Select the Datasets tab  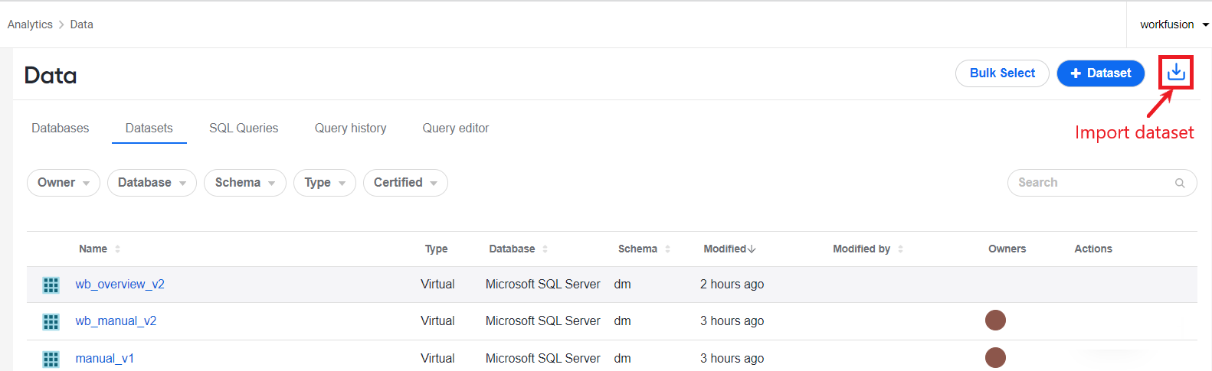pyautogui.click(x=149, y=128)
